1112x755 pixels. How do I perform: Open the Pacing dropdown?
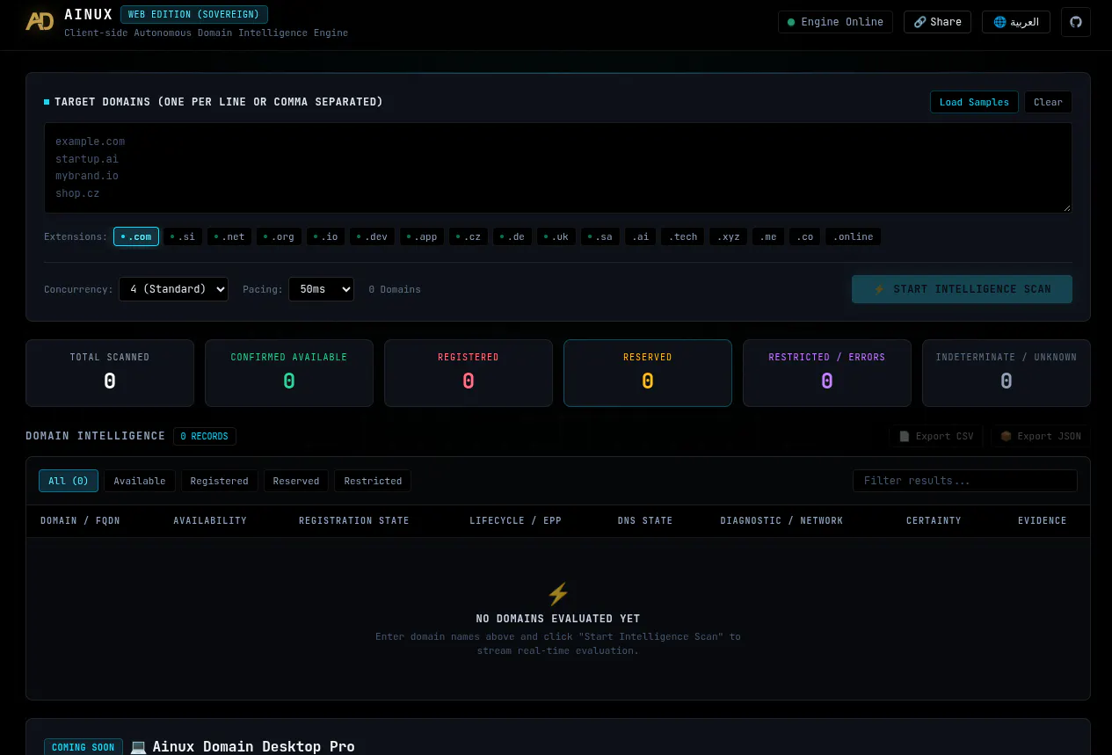pos(321,289)
